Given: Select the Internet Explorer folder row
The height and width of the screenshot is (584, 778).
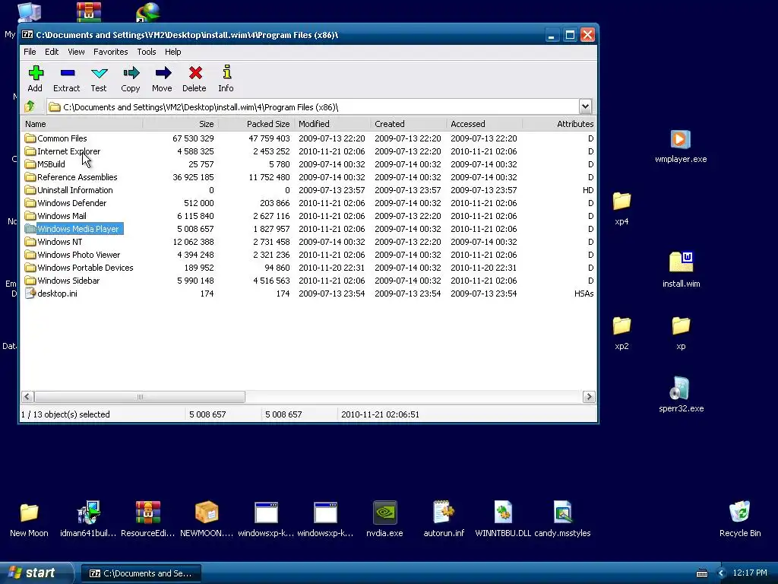Looking at the screenshot, I should click(x=308, y=151).
